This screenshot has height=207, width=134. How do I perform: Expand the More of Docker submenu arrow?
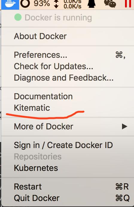click(124, 126)
